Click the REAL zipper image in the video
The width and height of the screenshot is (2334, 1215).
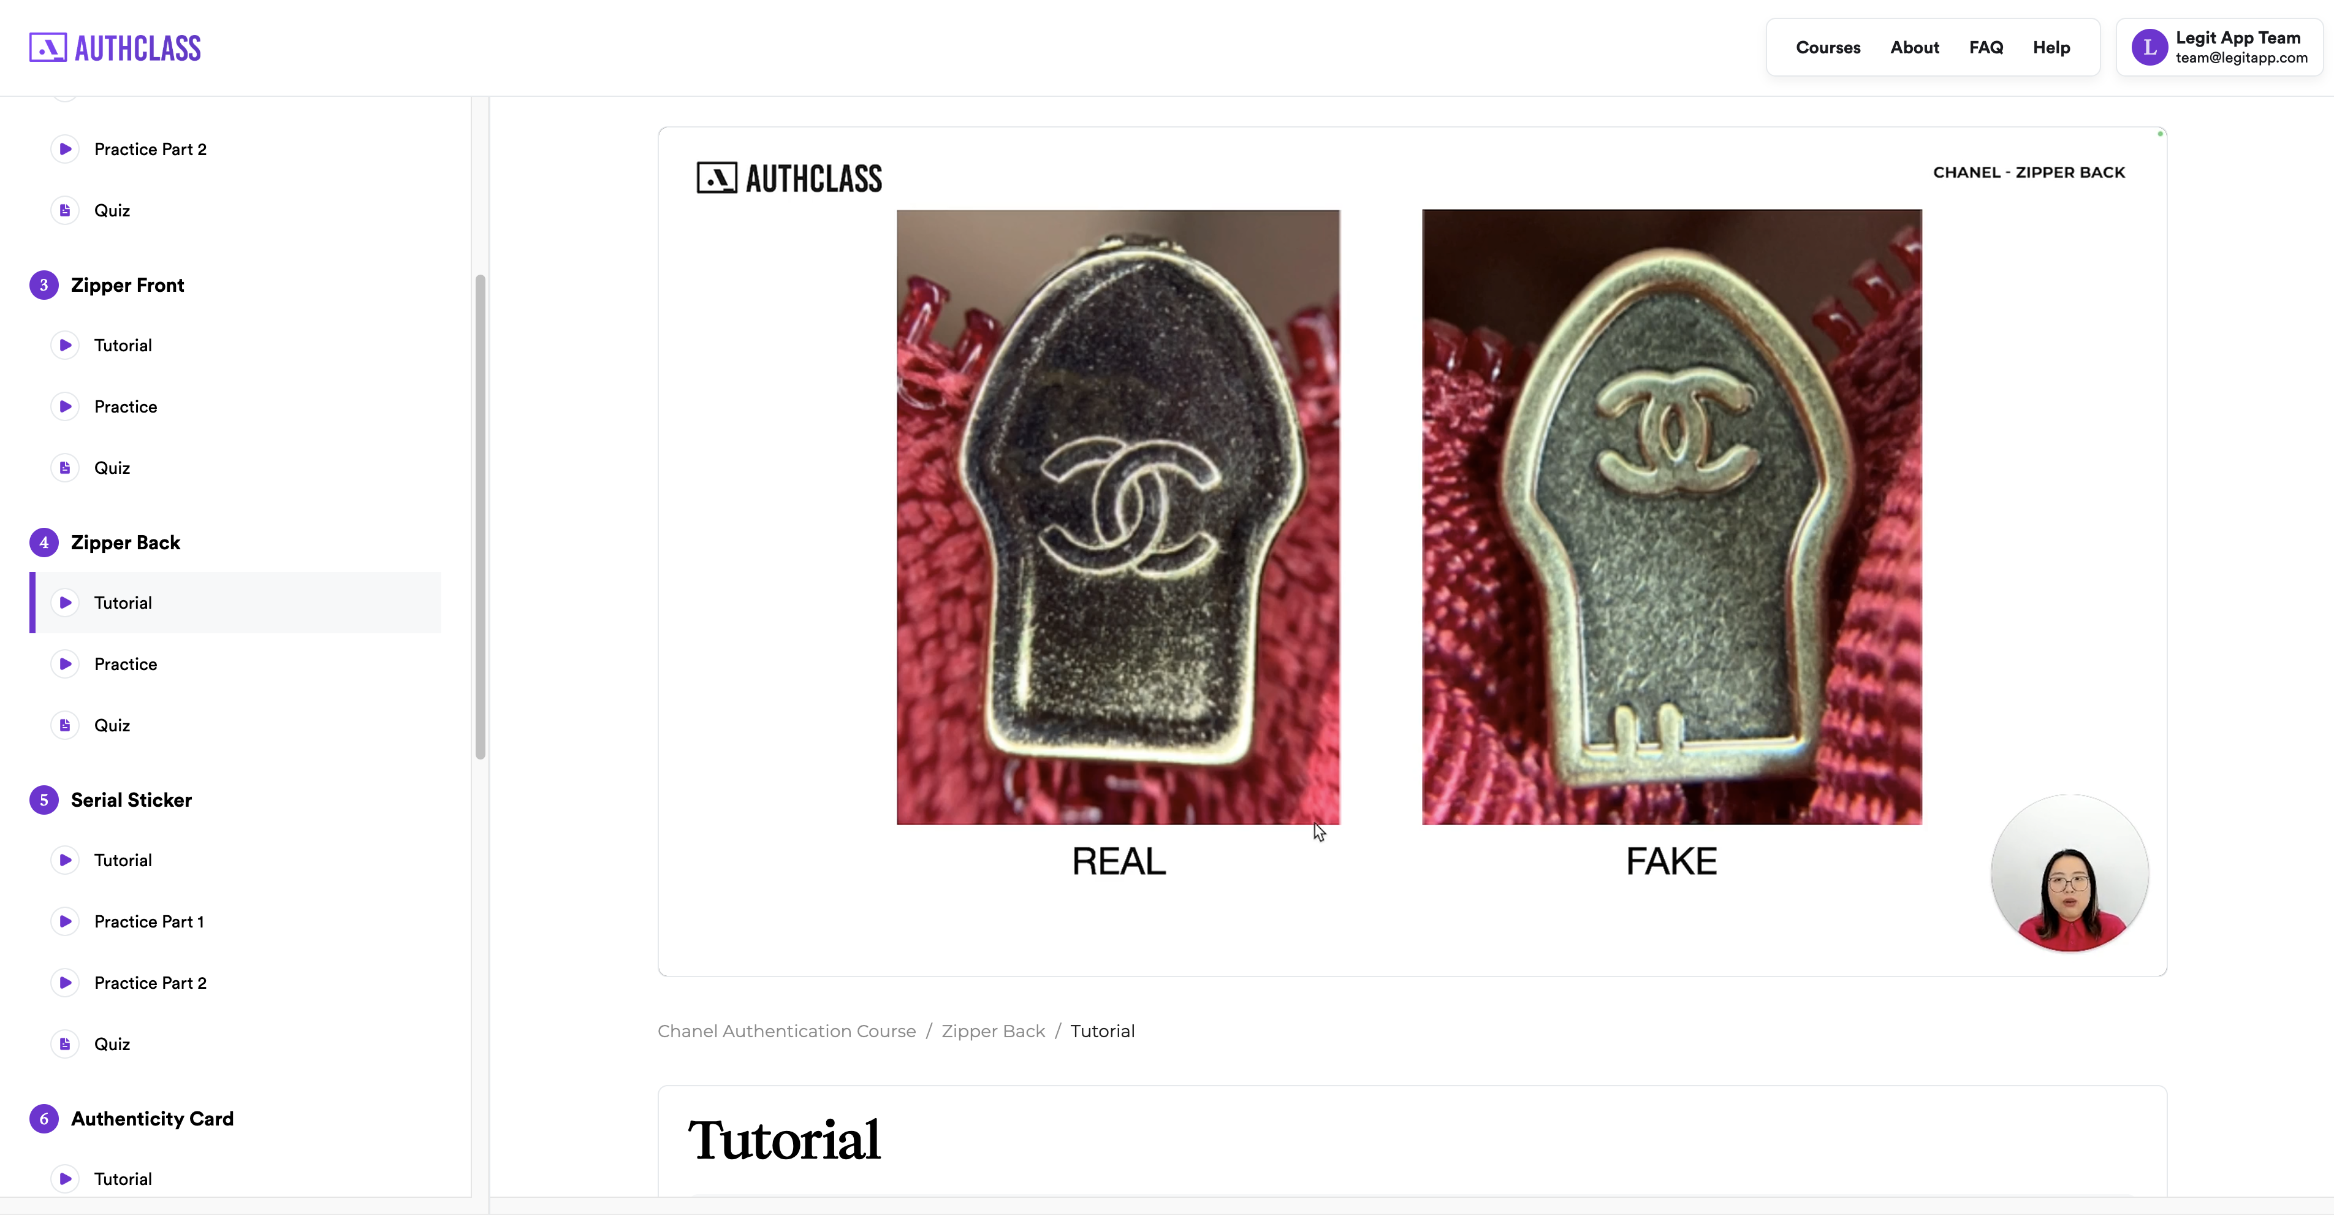pos(1118,517)
